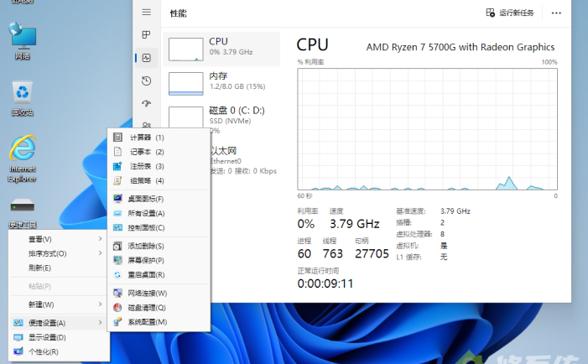Viewport: 588px width, 364px height.
Task: Click the 3.79 GHz speed value
Action: pyautogui.click(x=354, y=224)
